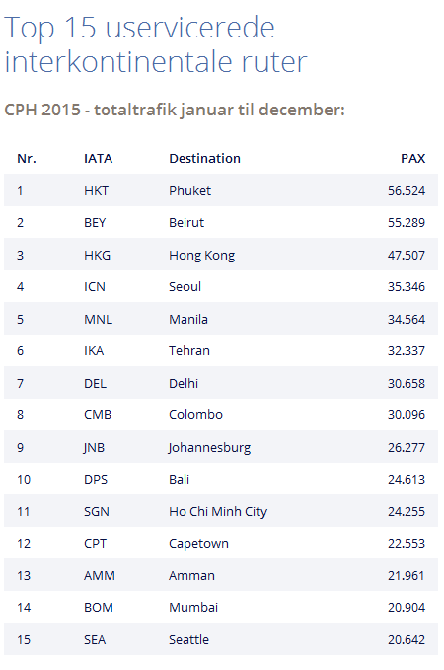Select the Bali destination cell
444x670 pixels.
coord(179,479)
